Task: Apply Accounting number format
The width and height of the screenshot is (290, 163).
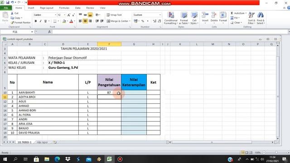Action: point(136,21)
